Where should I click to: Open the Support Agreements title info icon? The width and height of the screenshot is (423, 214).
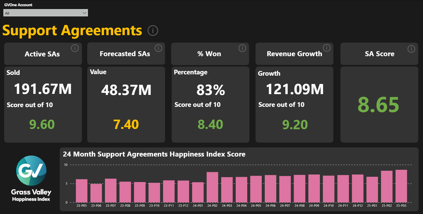pyautogui.click(x=153, y=31)
